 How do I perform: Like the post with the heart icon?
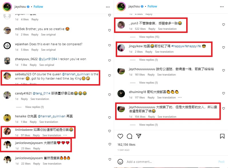[x=120, y=136]
